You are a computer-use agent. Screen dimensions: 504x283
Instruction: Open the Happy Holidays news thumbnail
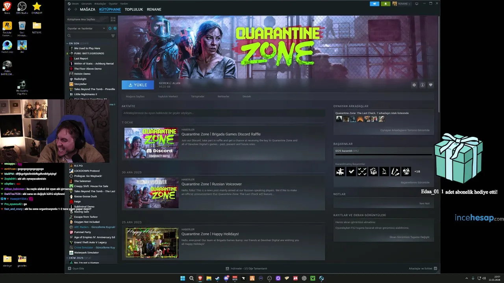tap(152, 243)
